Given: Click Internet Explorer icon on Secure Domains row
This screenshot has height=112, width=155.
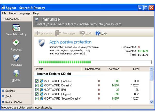Looking at the screenshot, I should (42, 98).
